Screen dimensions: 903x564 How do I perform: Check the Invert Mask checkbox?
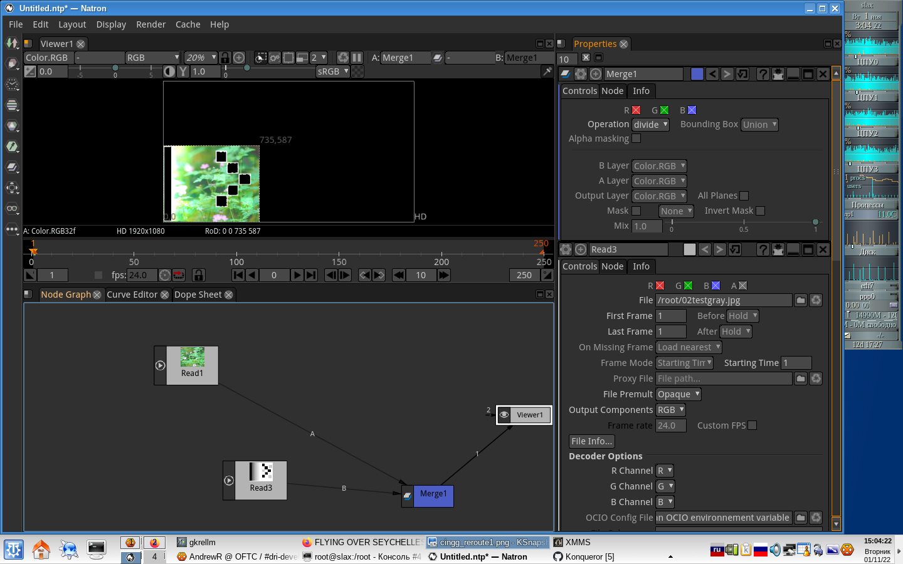760,211
